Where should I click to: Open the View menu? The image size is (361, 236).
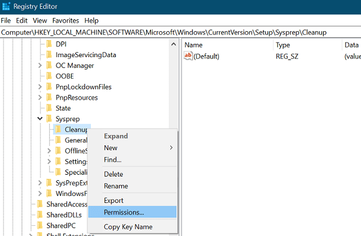tap(40, 20)
